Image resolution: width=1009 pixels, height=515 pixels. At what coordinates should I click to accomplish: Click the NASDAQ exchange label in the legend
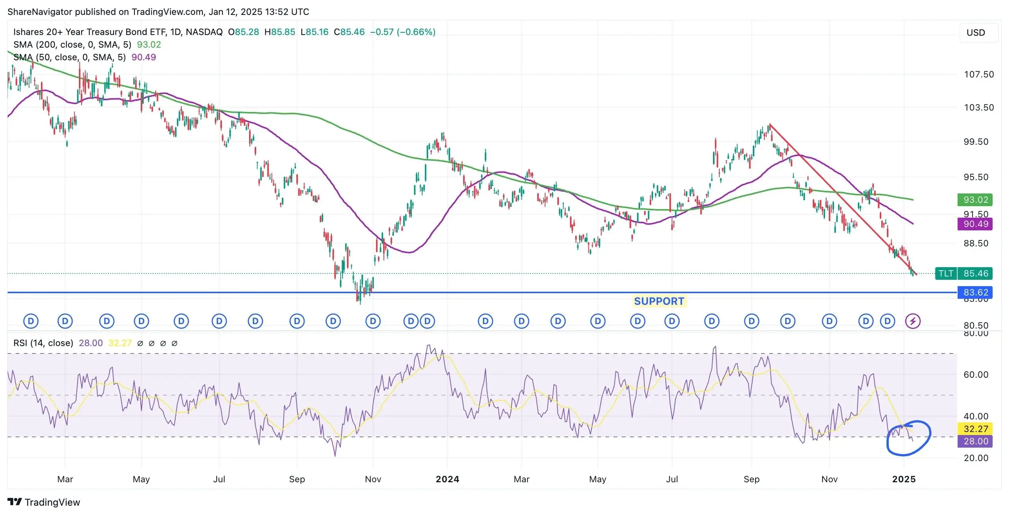204,32
